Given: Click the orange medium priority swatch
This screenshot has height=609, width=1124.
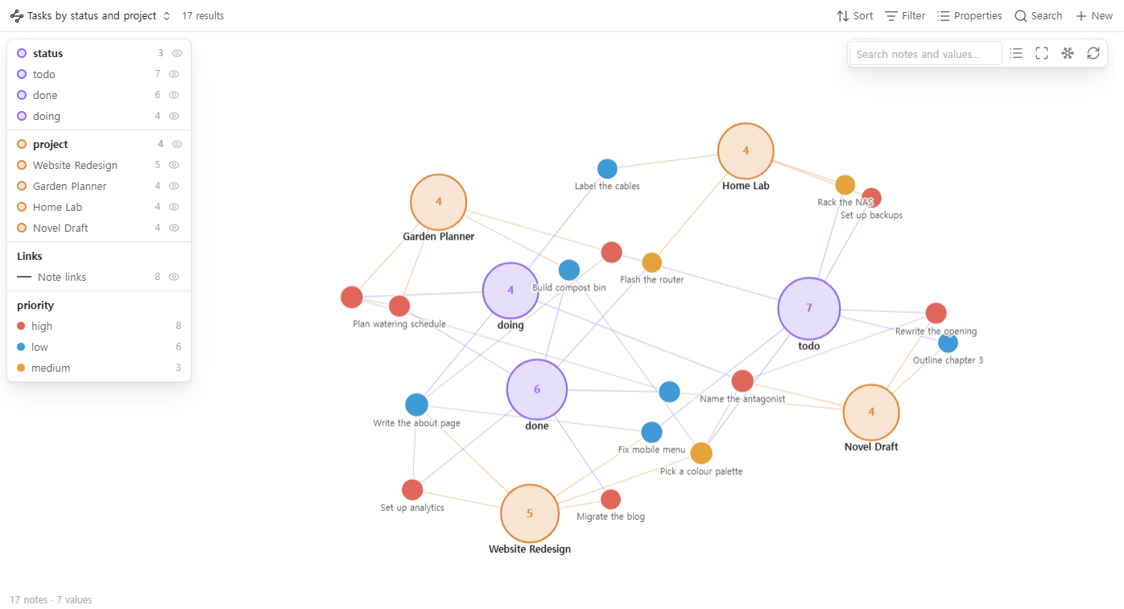Looking at the screenshot, I should pyautogui.click(x=21, y=368).
